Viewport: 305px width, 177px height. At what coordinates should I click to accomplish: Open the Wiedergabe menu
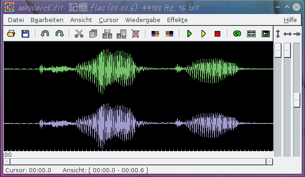click(143, 20)
